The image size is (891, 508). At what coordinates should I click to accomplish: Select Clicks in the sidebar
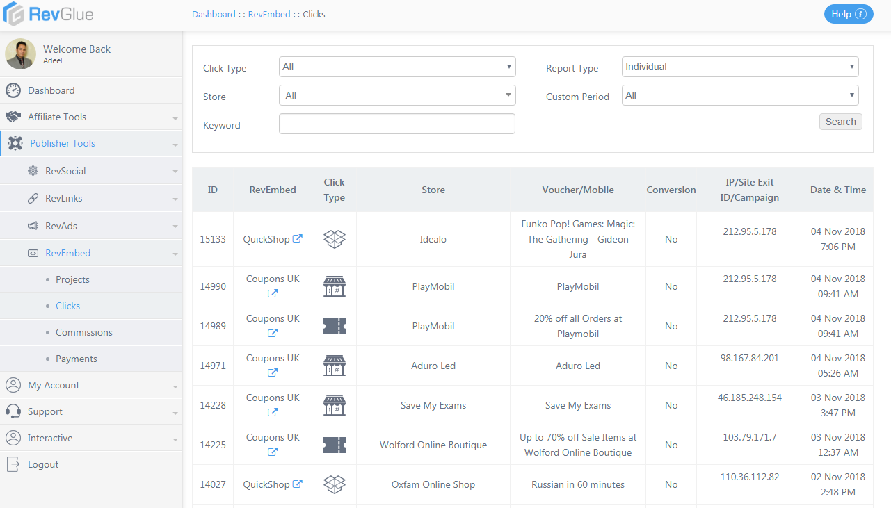click(x=67, y=306)
